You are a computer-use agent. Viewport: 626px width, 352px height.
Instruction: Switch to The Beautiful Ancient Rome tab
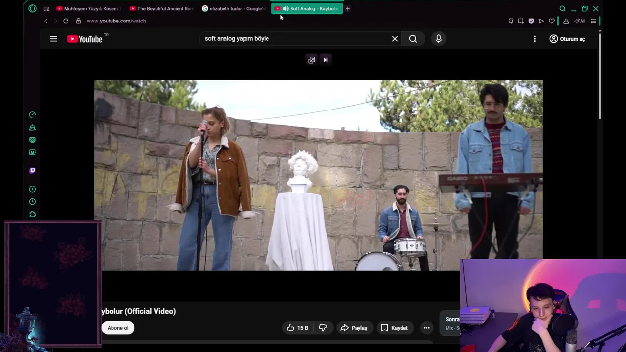coord(161,9)
